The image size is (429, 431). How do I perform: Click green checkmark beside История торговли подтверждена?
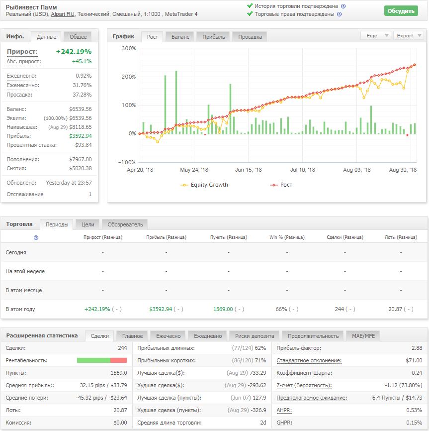(250, 6)
